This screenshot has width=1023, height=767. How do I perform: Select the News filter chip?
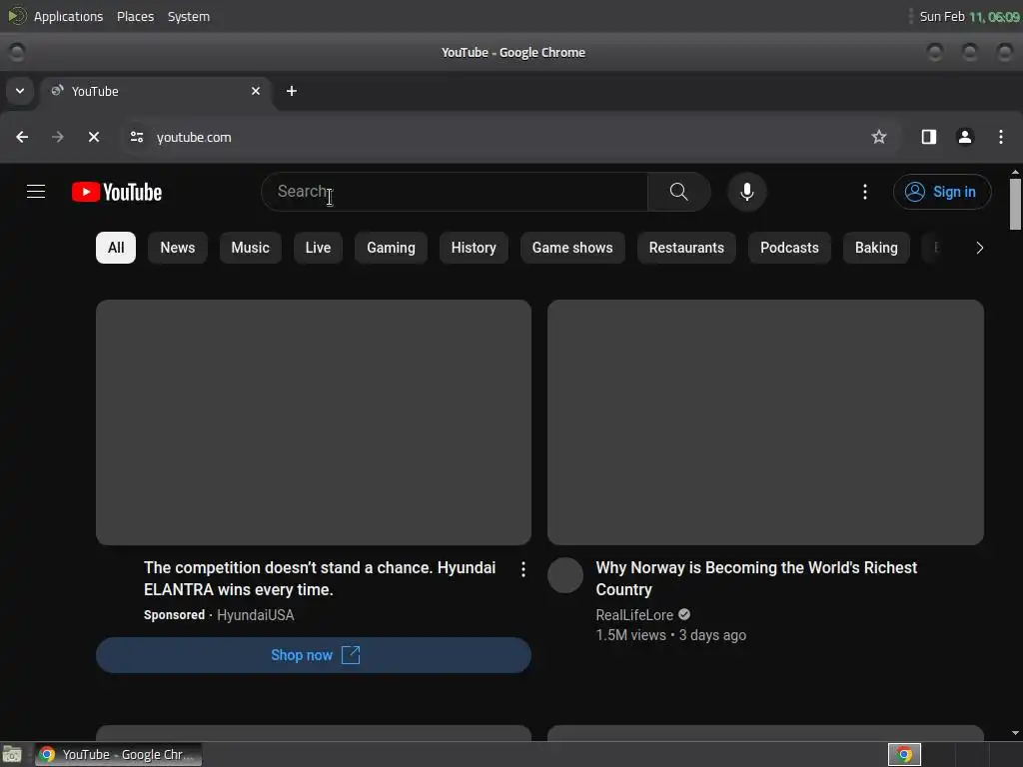coord(178,248)
